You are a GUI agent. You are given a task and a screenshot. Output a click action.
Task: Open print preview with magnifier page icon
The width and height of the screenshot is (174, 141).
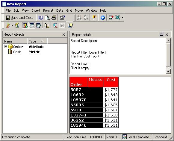point(47,18)
